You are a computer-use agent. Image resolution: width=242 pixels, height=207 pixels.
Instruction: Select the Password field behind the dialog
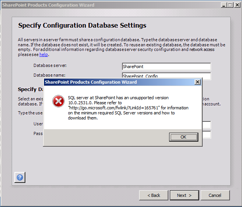[x=207, y=135]
